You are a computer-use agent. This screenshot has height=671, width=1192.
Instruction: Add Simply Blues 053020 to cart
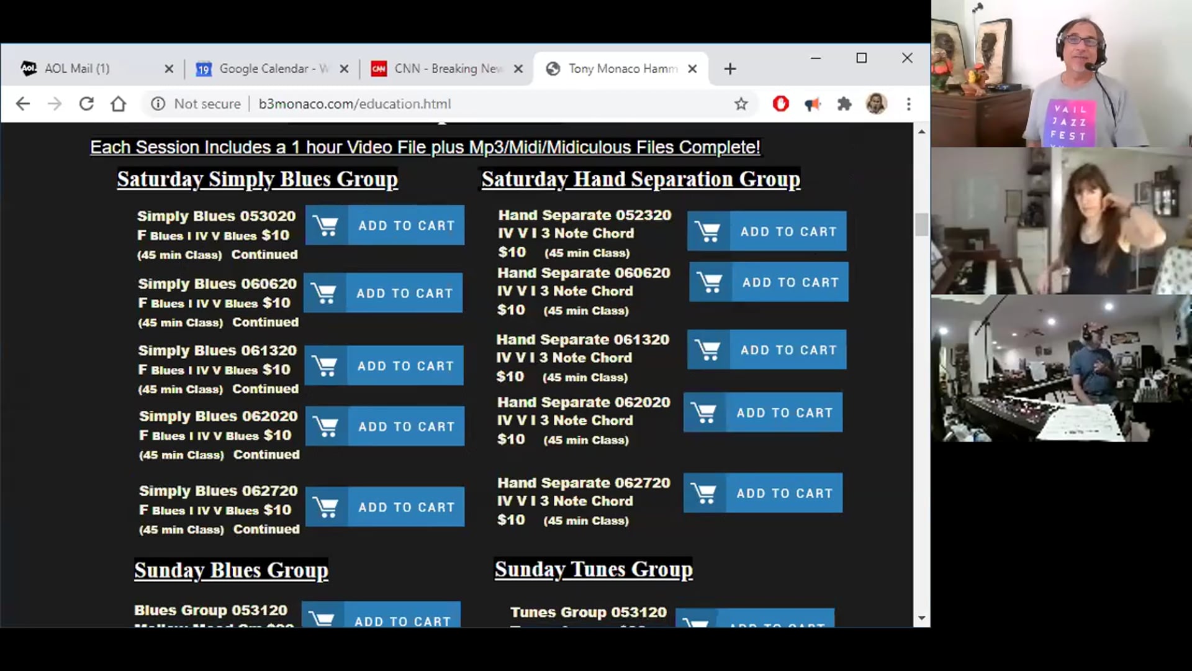[385, 226]
